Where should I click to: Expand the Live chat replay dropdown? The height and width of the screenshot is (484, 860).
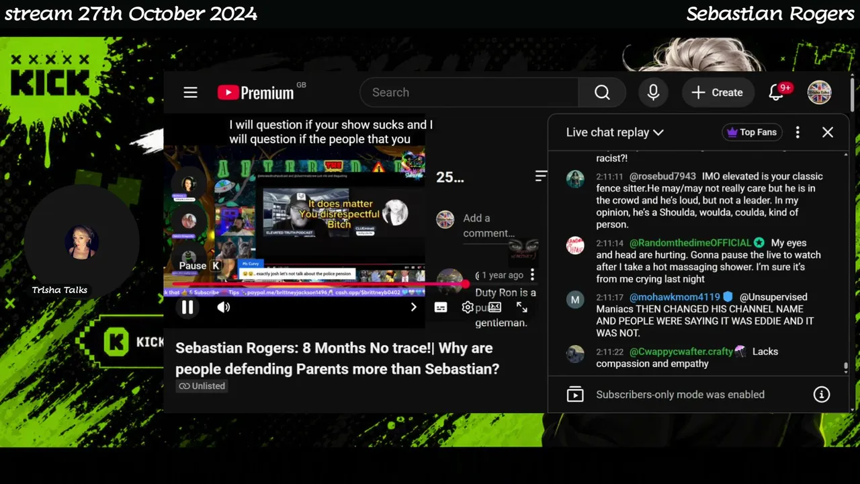pyautogui.click(x=615, y=132)
